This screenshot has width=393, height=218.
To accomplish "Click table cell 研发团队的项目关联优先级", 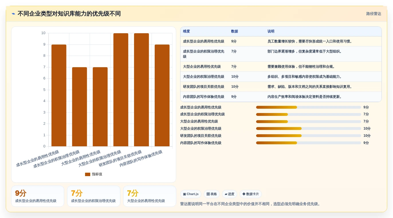I will [x=204, y=87].
